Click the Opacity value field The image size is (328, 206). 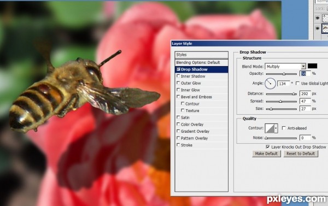coord(305,74)
